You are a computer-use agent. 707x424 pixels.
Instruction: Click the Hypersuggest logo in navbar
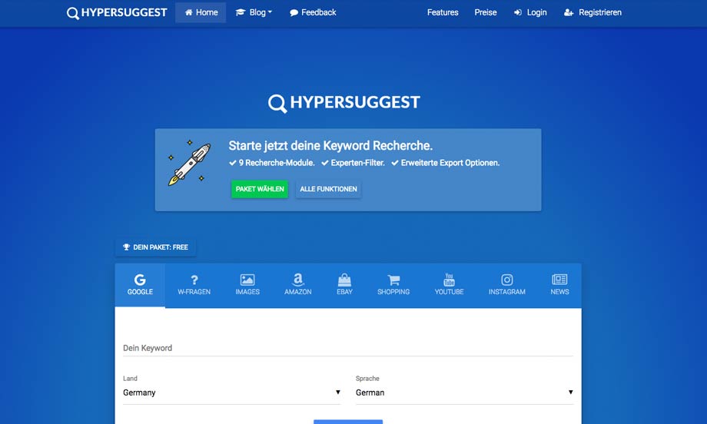point(117,12)
